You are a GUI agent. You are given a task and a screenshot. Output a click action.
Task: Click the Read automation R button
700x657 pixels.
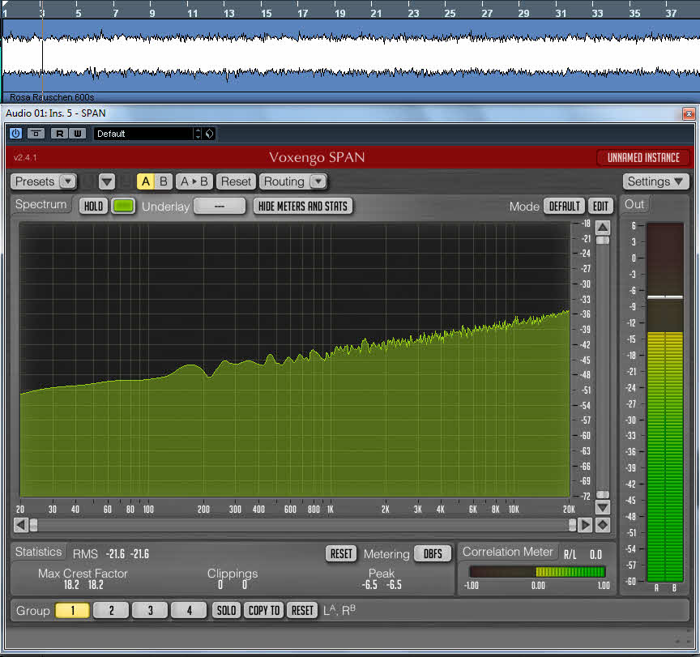(x=59, y=134)
